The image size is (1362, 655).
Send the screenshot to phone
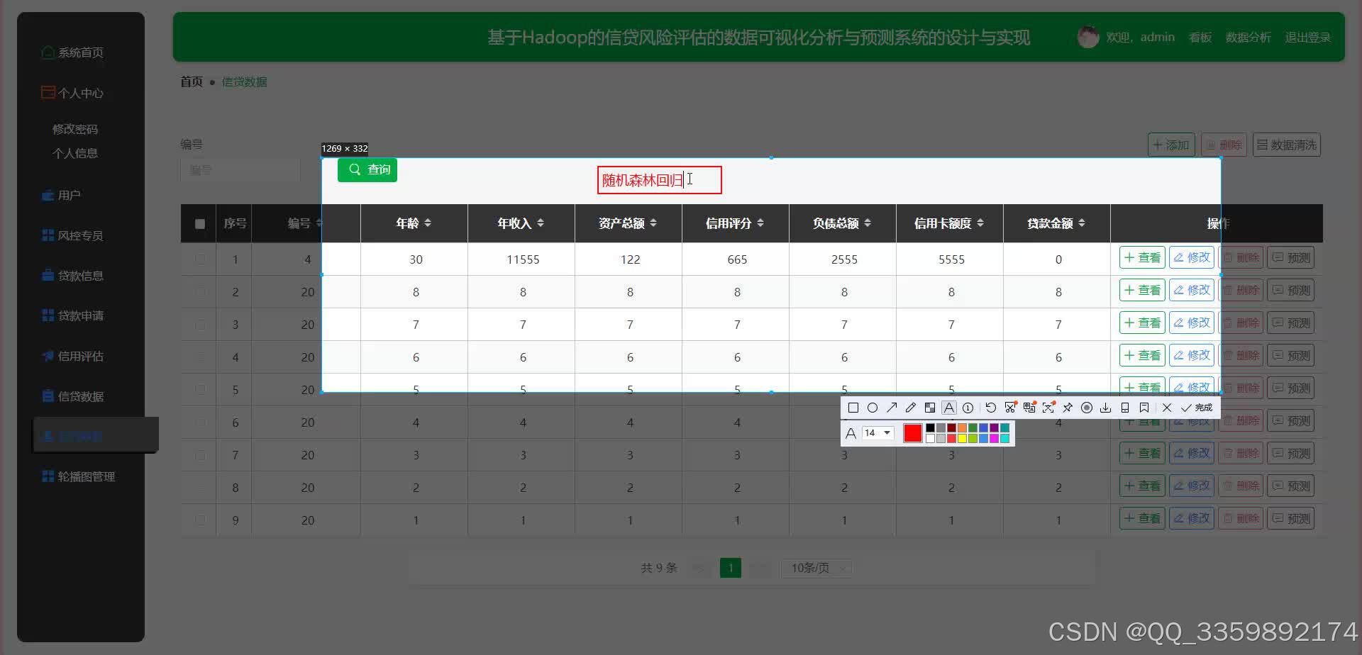click(1124, 408)
